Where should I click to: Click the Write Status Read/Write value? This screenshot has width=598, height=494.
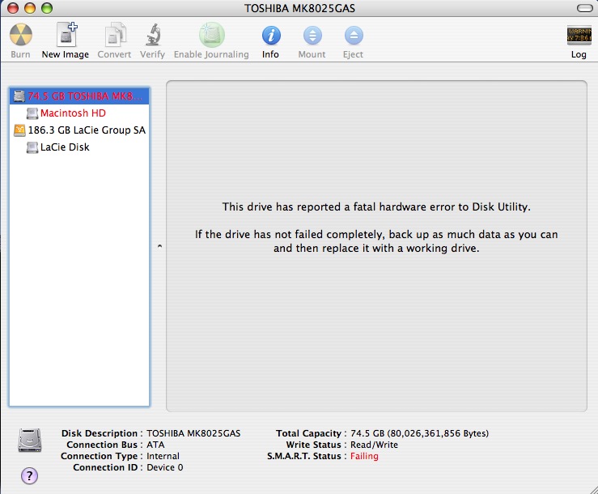(x=374, y=445)
